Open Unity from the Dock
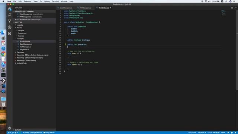Viewport: 238px width, 134px height. [3, 80]
